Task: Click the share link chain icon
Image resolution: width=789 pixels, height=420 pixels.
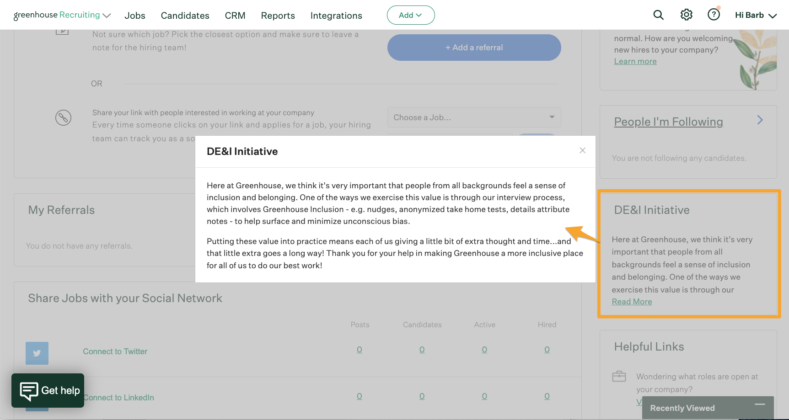Action: [x=64, y=117]
